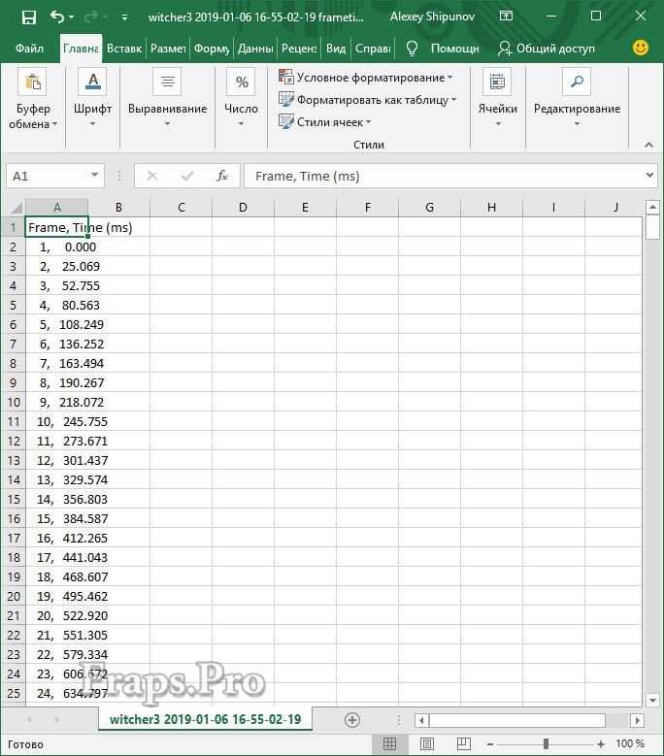Click Помощник search field
Screen dimensions: 664x756
point(454,49)
